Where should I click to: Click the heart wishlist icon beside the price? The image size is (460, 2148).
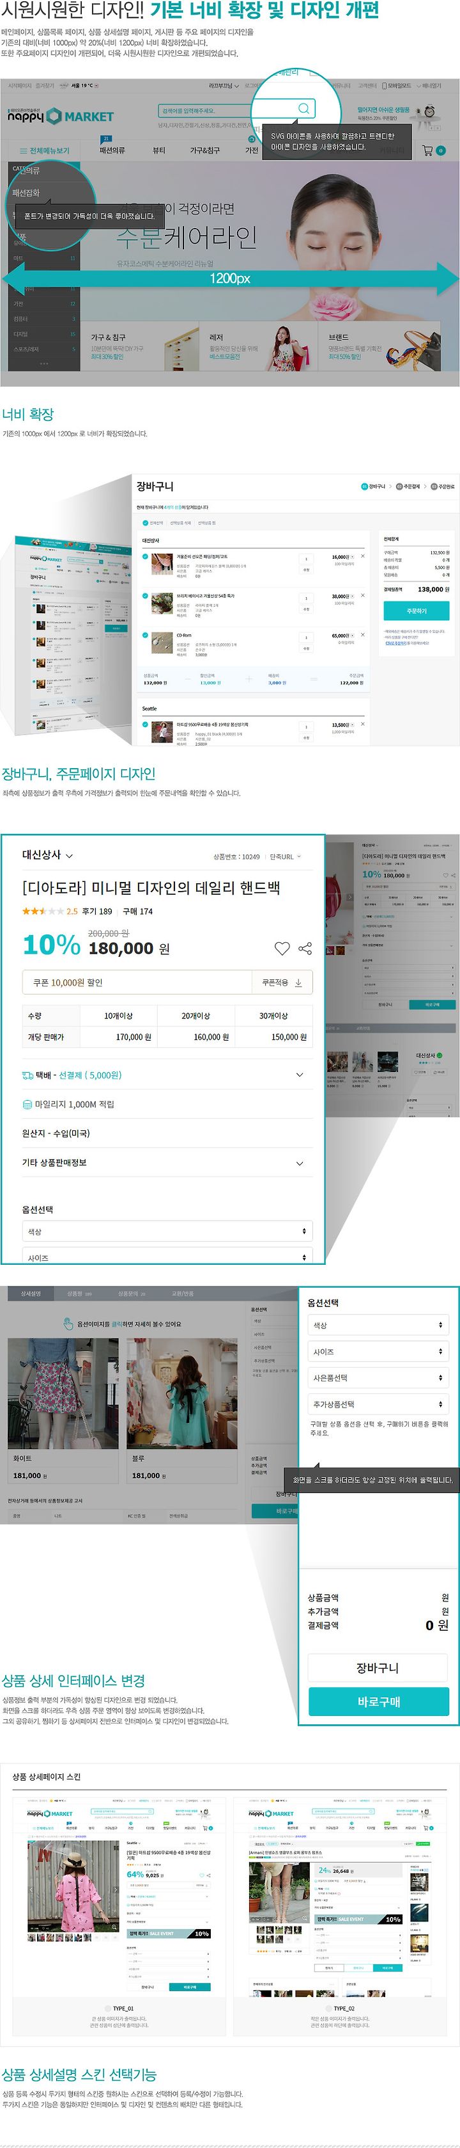click(282, 948)
